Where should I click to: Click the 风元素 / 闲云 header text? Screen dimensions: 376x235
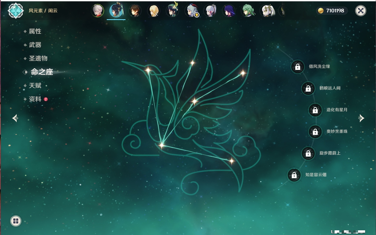pyautogui.click(x=43, y=11)
